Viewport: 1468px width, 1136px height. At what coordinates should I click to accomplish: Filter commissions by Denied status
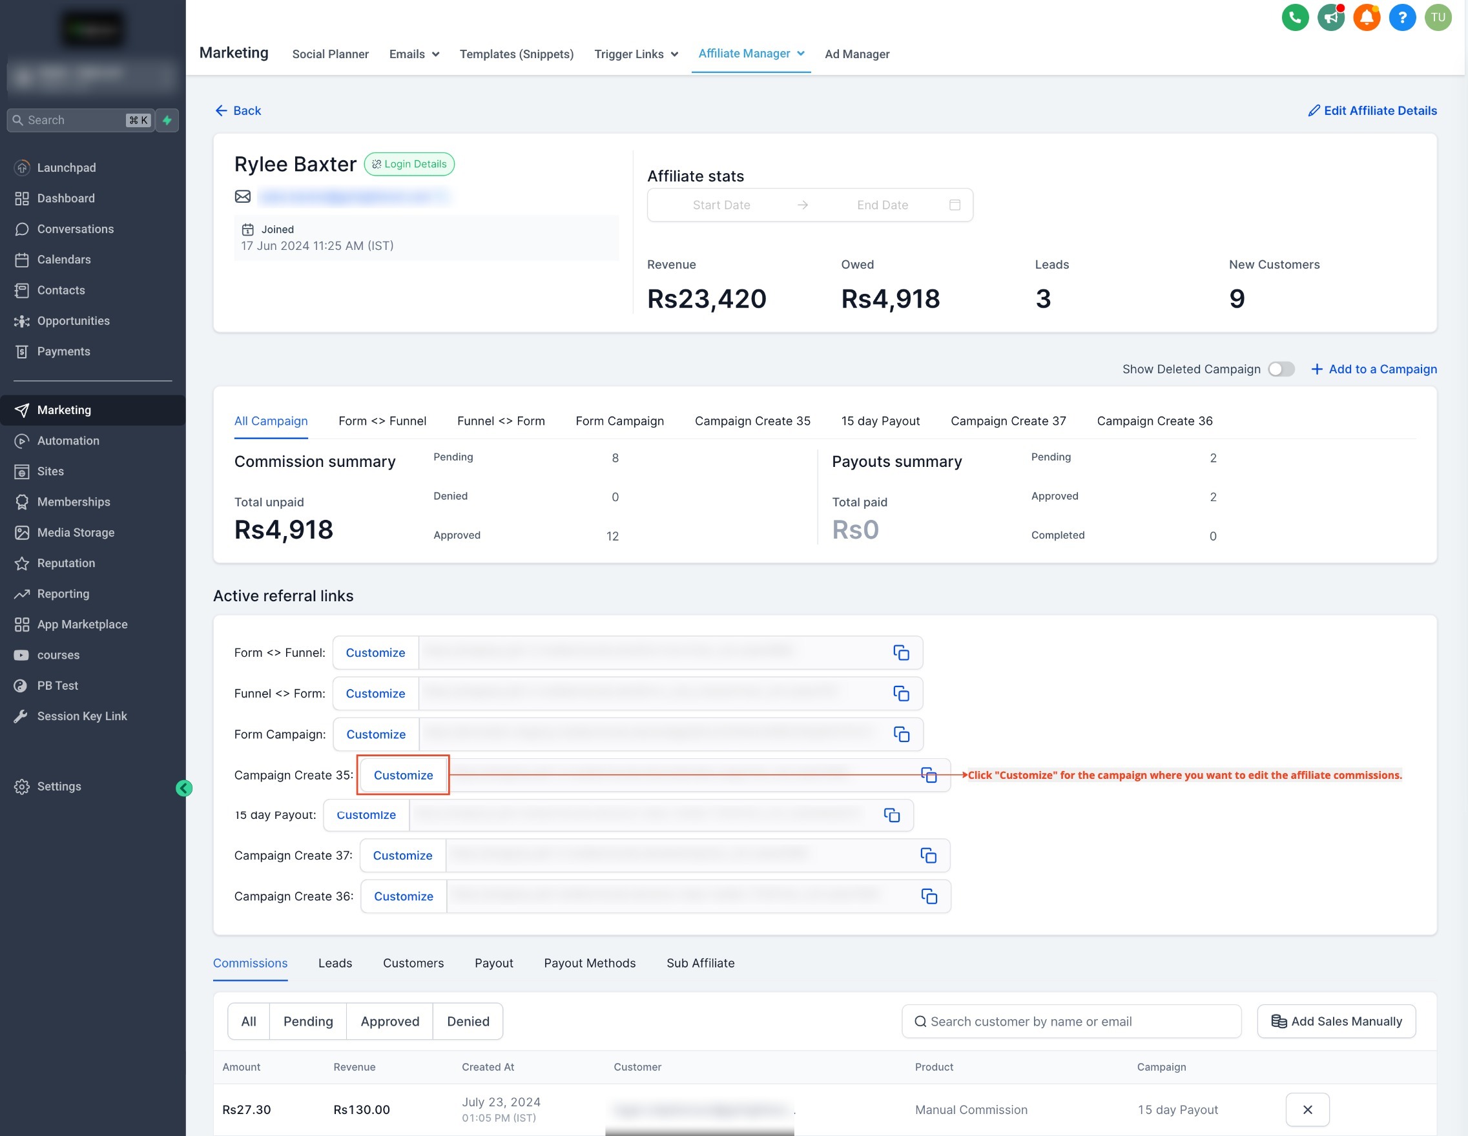(468, 1021)
